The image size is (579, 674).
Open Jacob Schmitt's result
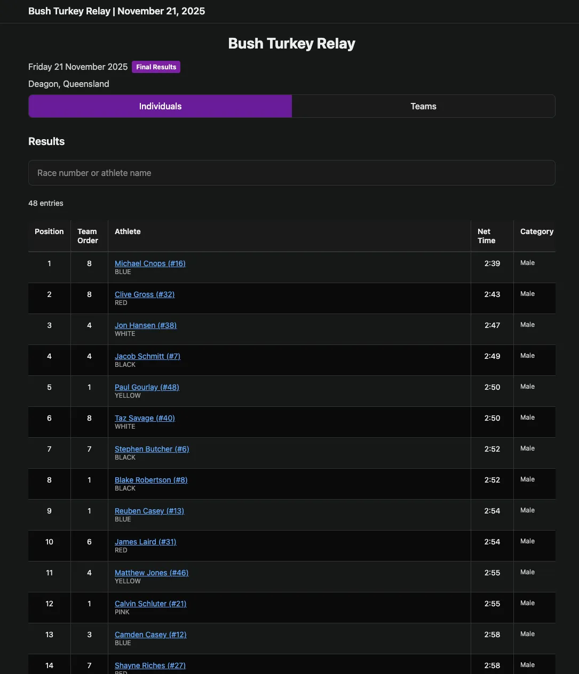click(147, 356)
